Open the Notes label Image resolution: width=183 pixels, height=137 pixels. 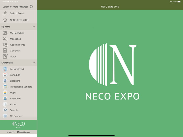(x=13, y=57)
